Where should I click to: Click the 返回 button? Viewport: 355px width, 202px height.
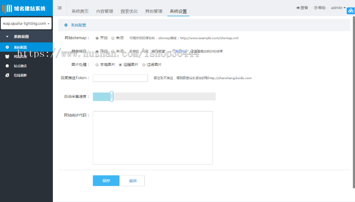pos(133,180)
